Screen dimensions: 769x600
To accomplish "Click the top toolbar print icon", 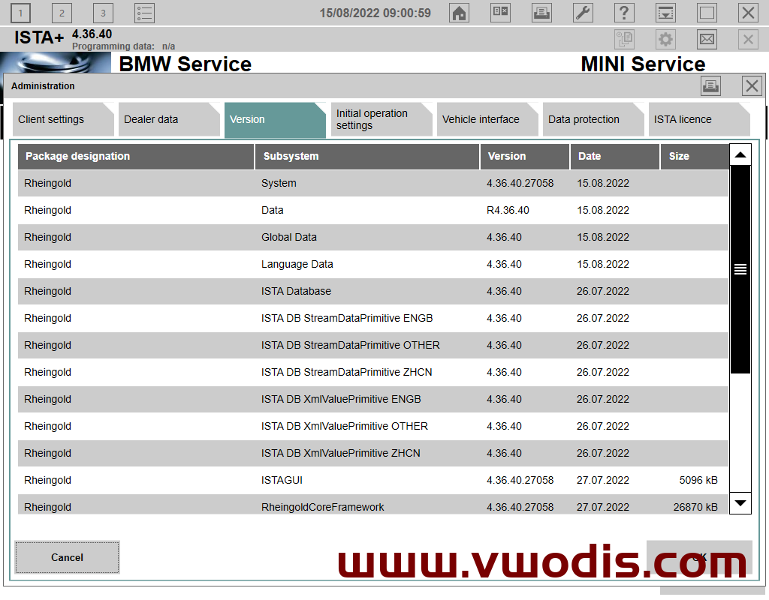I will point(541,13).
